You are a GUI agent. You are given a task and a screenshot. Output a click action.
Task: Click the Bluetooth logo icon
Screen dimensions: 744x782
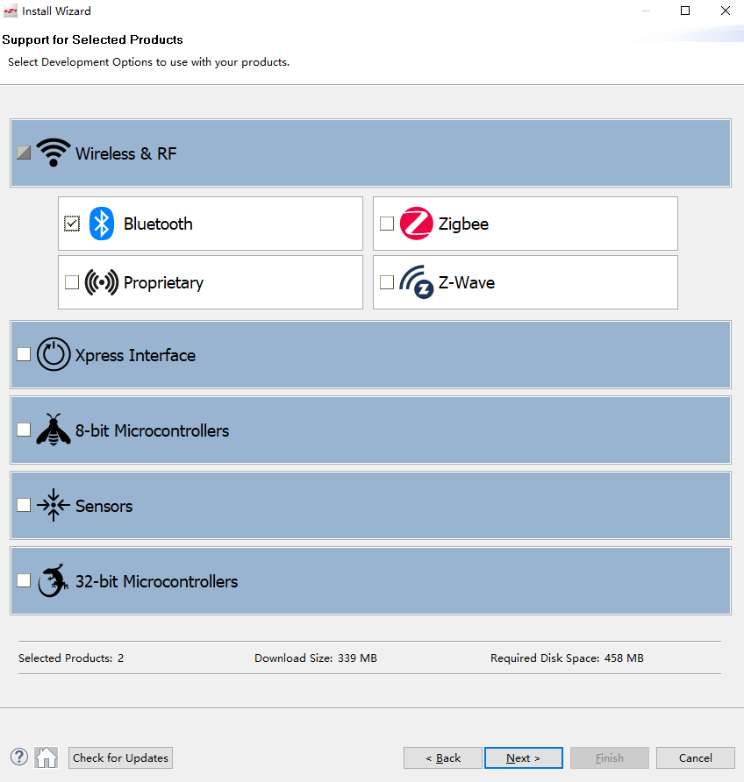coord(101,224)
